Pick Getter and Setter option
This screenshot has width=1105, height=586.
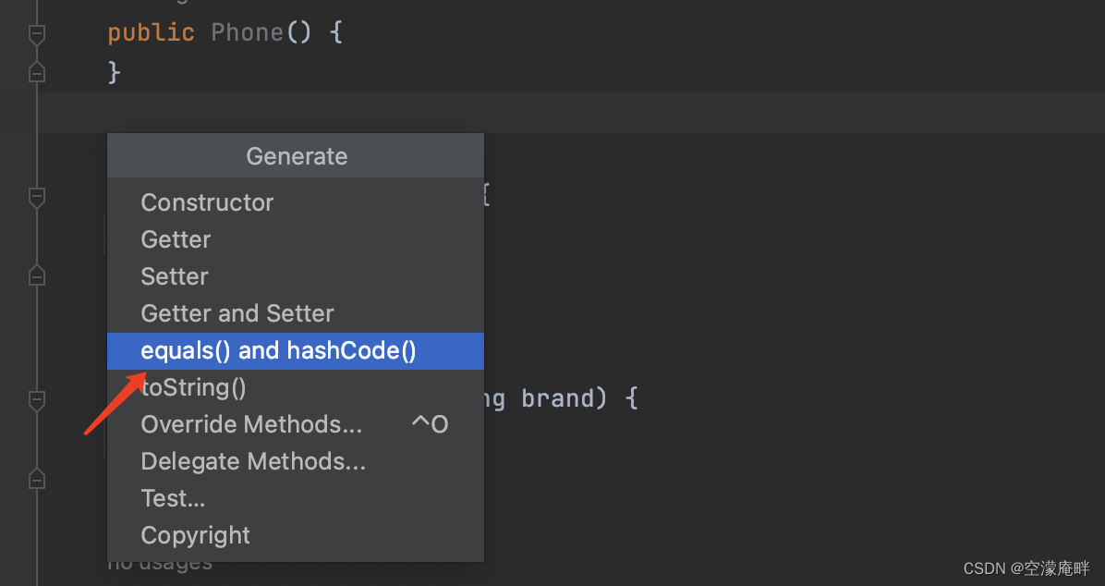tap(237, 312)
